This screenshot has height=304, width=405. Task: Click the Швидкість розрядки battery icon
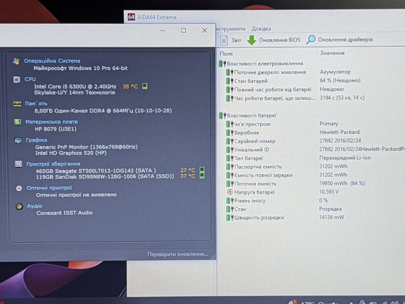pos(229,217)
